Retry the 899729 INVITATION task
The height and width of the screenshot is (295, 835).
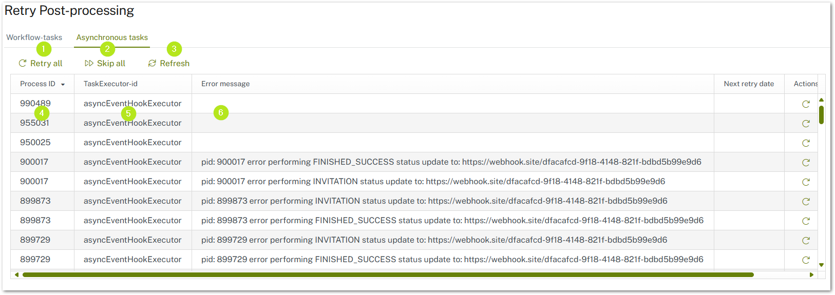(x=806, y=241)
